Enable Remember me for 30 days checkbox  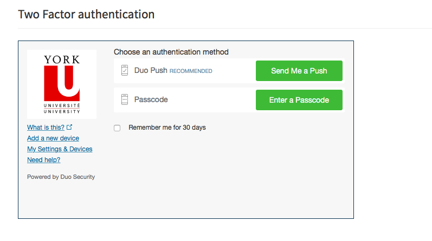click(x=117, y=128)
